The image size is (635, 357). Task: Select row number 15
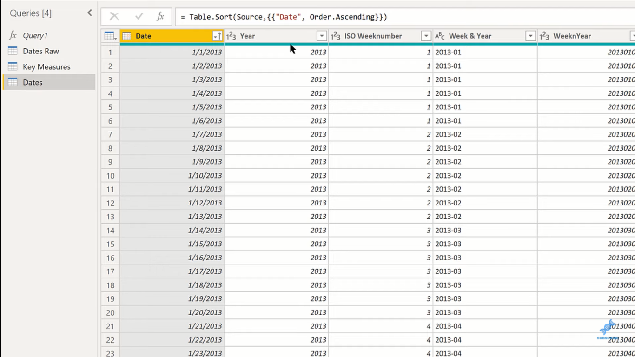pos(110,244)
